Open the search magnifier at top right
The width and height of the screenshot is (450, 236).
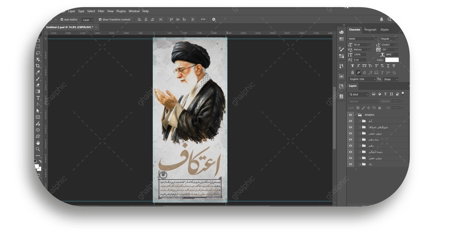point(390,19)
